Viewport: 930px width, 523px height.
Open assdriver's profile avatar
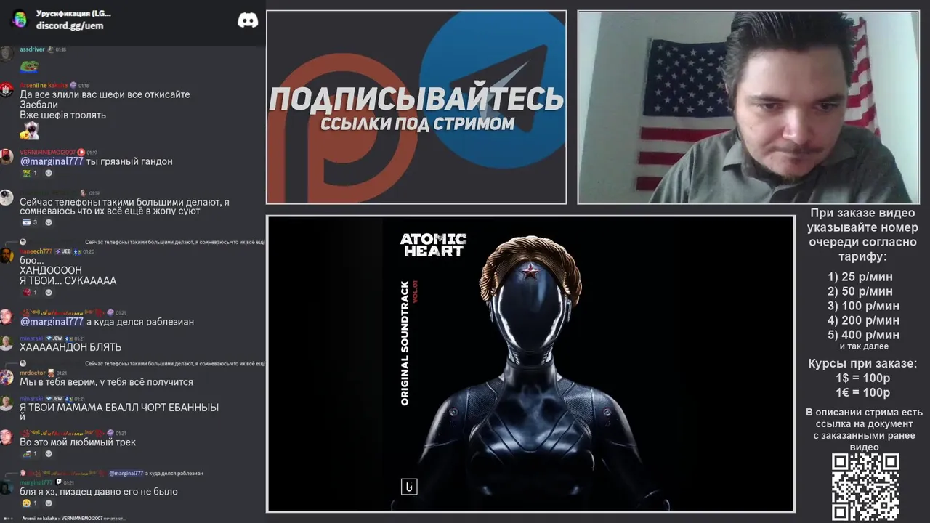coord(7,54)
